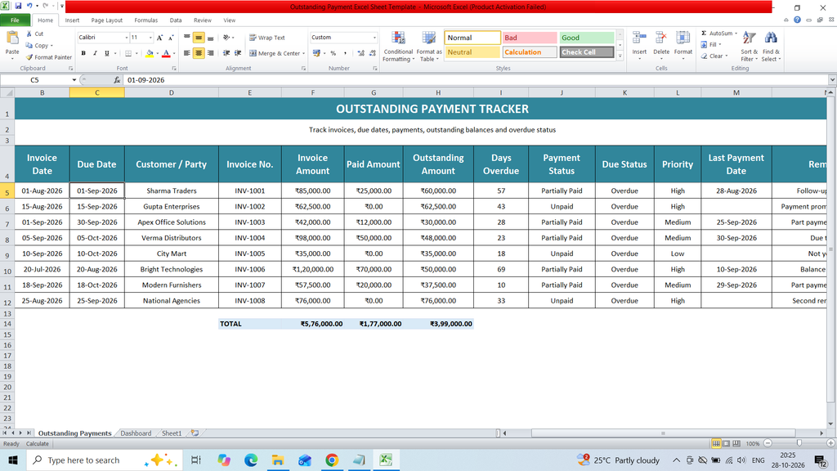Open the File tab

coord(15,20)
